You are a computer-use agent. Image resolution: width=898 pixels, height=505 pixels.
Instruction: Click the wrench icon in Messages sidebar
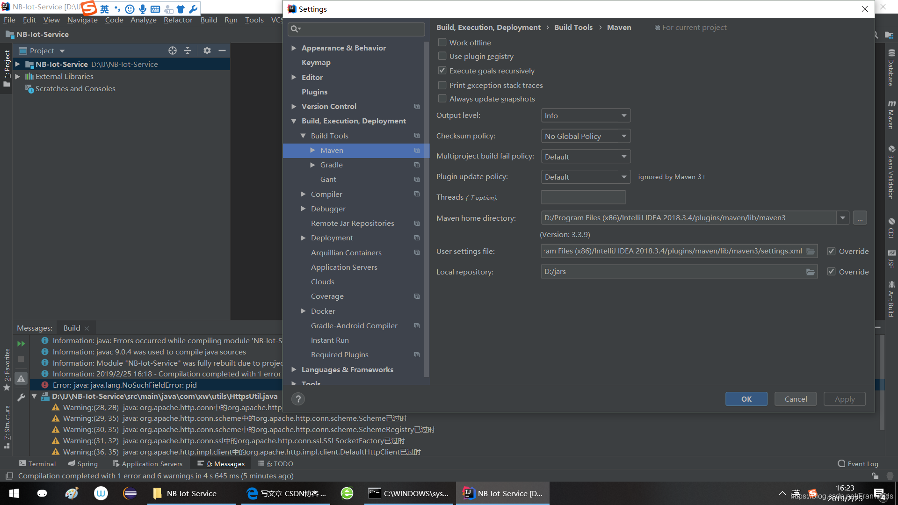(x=21, y=397)
